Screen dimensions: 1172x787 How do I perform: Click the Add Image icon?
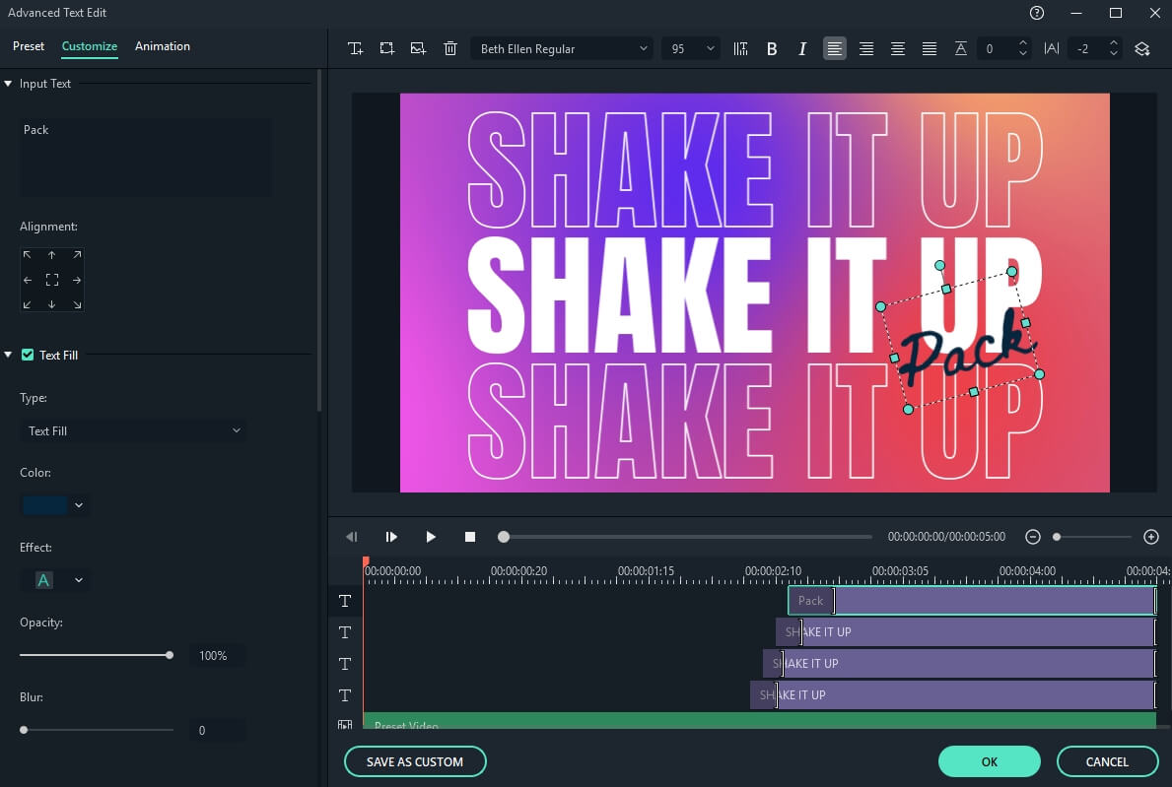click(419, 48)
